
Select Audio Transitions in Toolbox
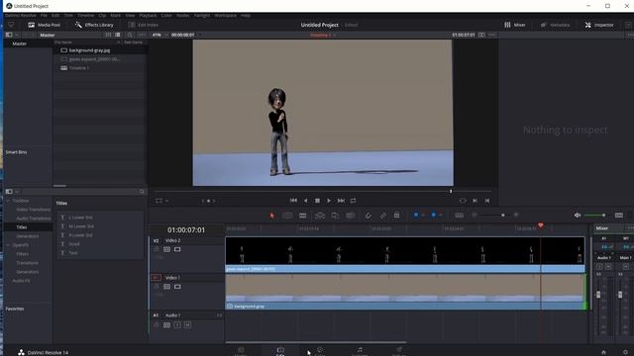pyautogui.click(x=33, y=219)
